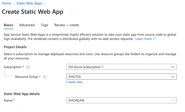Follow the Learn more link

coord(143,39)
